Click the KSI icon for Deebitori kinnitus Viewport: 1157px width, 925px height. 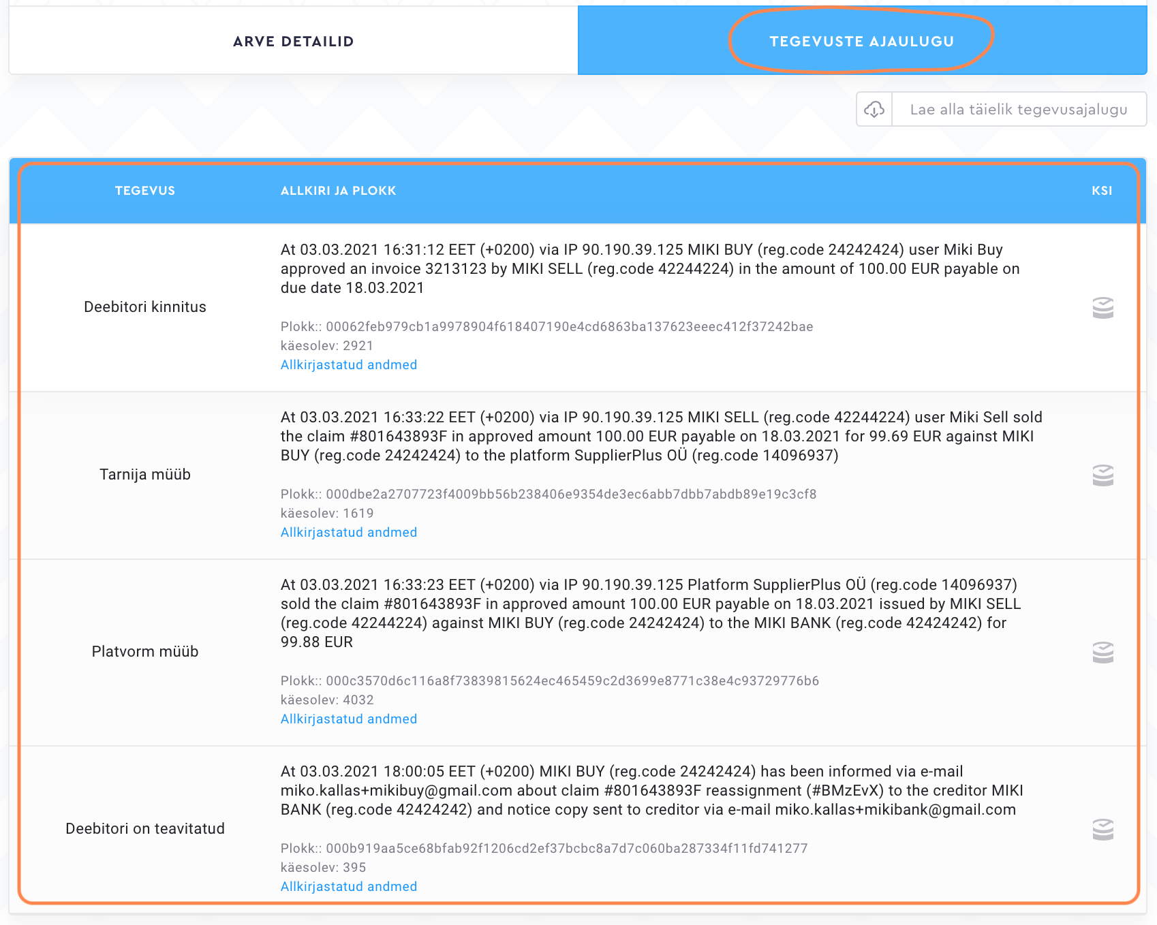(x=1102, y=308)
